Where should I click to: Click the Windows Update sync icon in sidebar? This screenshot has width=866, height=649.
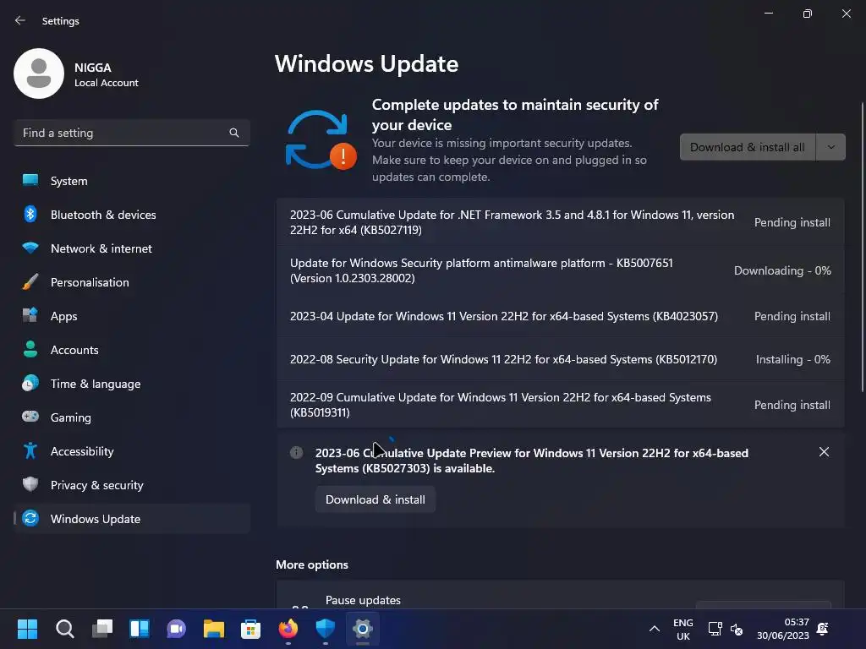30,518
